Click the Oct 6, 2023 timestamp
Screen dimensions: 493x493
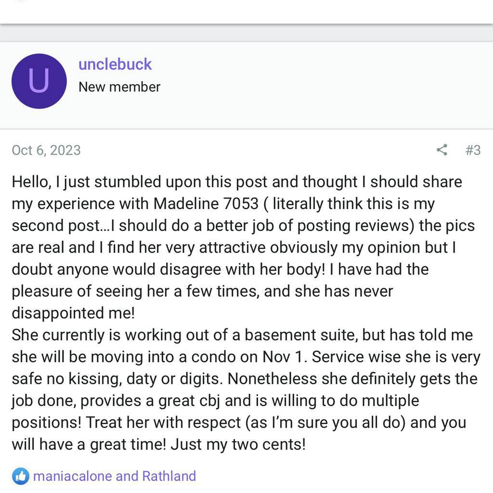click(x=46, y=150)
